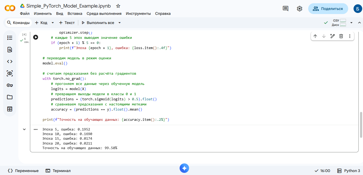Star the notebook with the star icon
363x175 pixels.
click(118, 6)
